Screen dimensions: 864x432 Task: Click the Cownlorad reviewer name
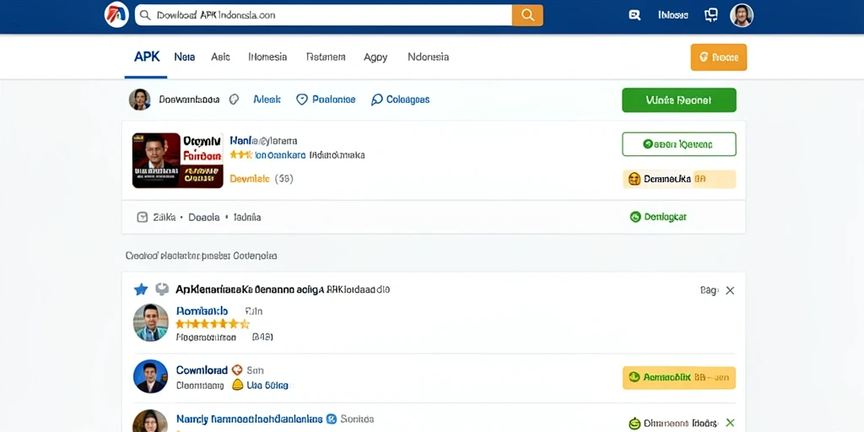point(202,370)
